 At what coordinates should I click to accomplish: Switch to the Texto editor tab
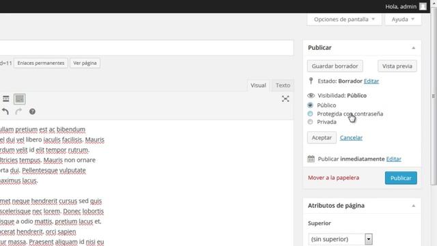283,85
